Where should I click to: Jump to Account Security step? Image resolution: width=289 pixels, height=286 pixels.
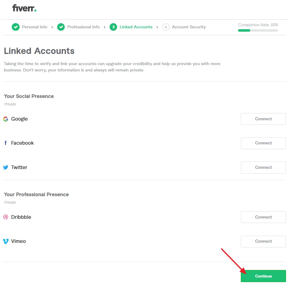(x=189, y=27)
